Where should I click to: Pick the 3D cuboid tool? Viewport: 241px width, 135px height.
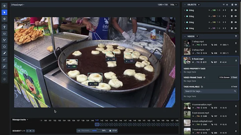[x=4, y=79]
